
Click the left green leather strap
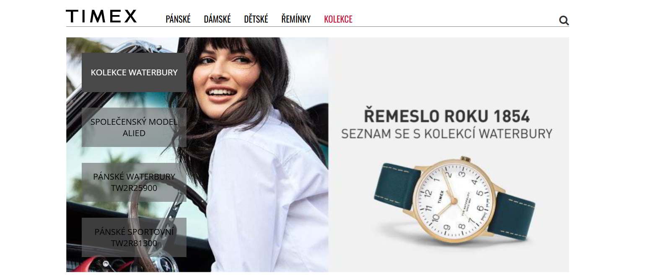[397, 186]
